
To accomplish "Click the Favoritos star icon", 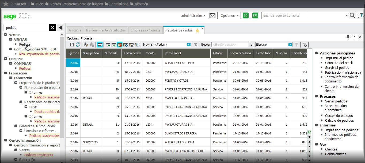I will point(6,4).
